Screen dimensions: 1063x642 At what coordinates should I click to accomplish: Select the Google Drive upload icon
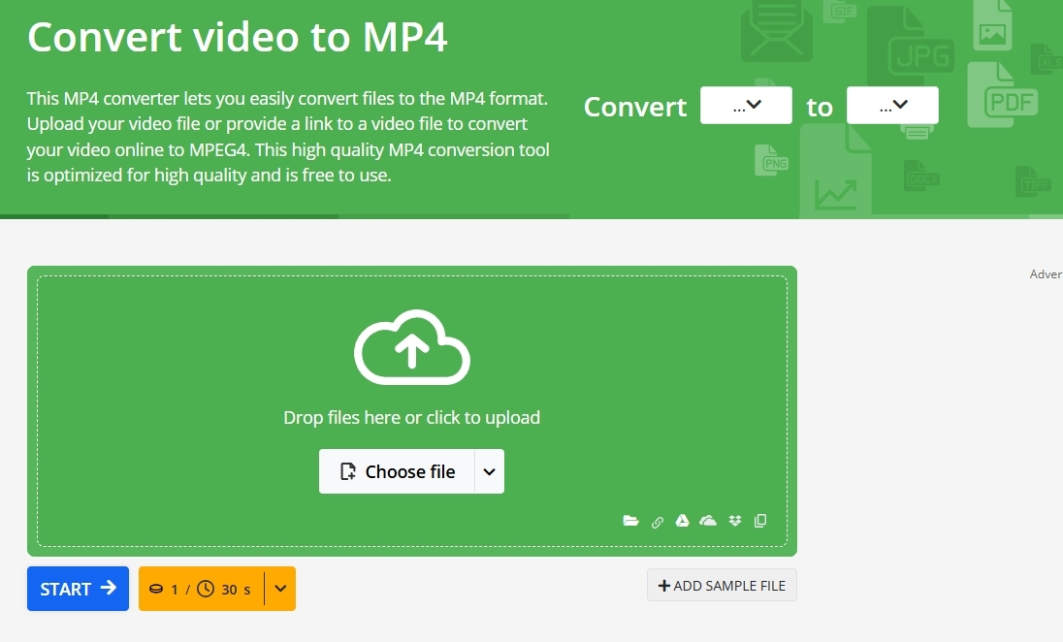682,521
